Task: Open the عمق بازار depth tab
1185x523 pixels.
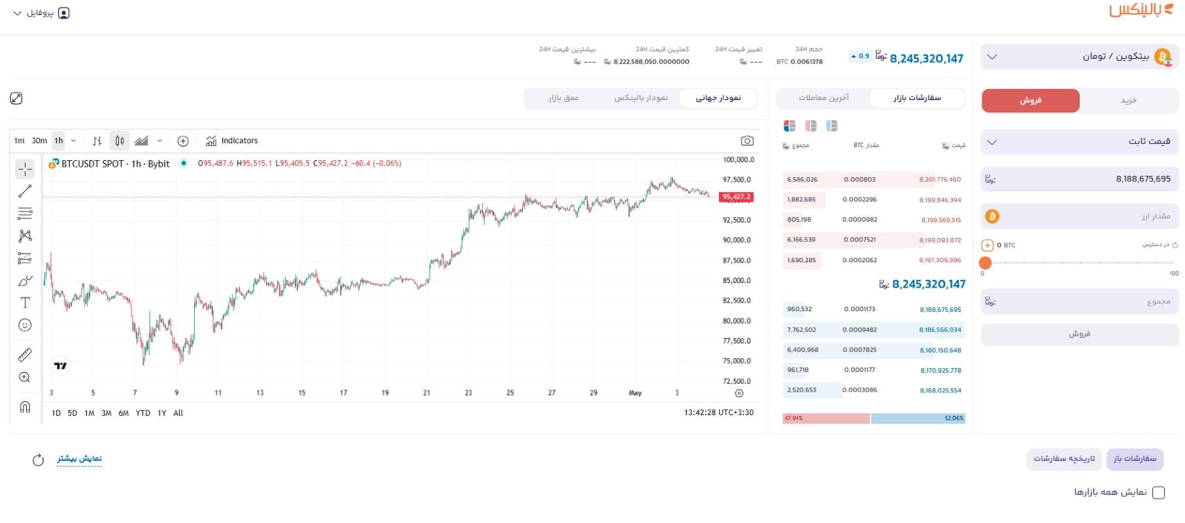Action: pyautogui.click(x=563, y=98)
